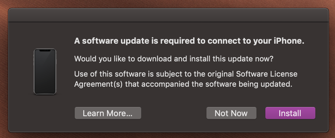Click the purple Install button
Image resolution: width=335 pixels, height=138 pixels.
pos(290,113)
